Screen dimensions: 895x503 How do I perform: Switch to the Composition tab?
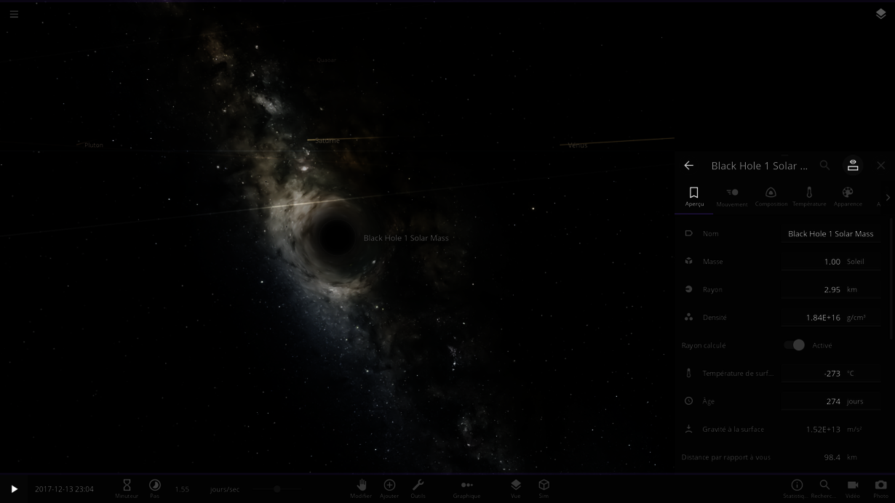click(771, 196)
